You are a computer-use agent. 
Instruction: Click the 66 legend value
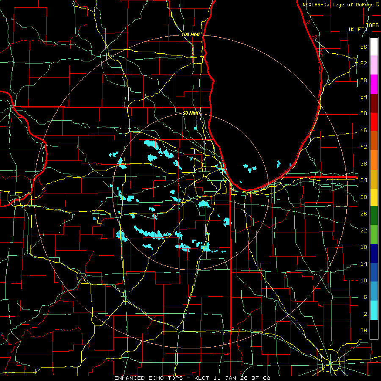tap(364, 47)
